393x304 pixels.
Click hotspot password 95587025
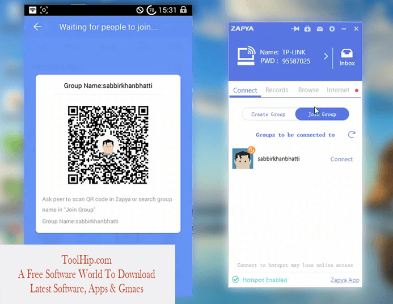(x=296, y=61)
